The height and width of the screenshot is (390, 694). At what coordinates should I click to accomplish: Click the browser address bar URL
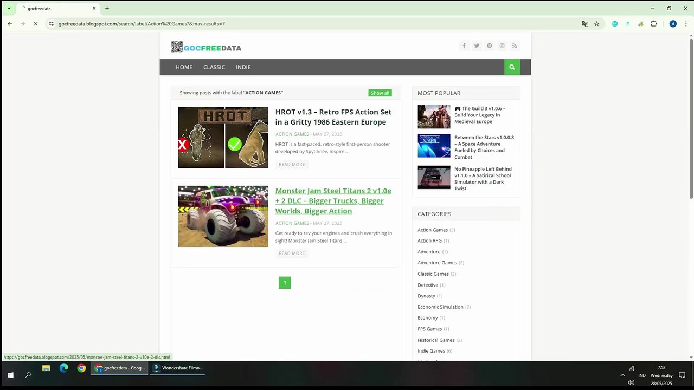[x=142, y=24]
